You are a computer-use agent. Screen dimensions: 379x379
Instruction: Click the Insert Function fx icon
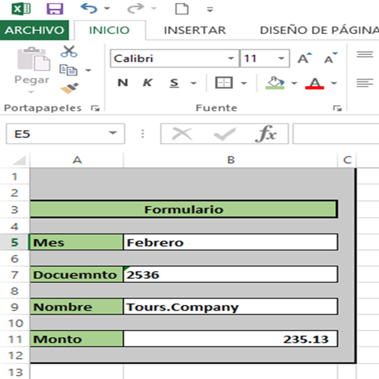point(266,134)
